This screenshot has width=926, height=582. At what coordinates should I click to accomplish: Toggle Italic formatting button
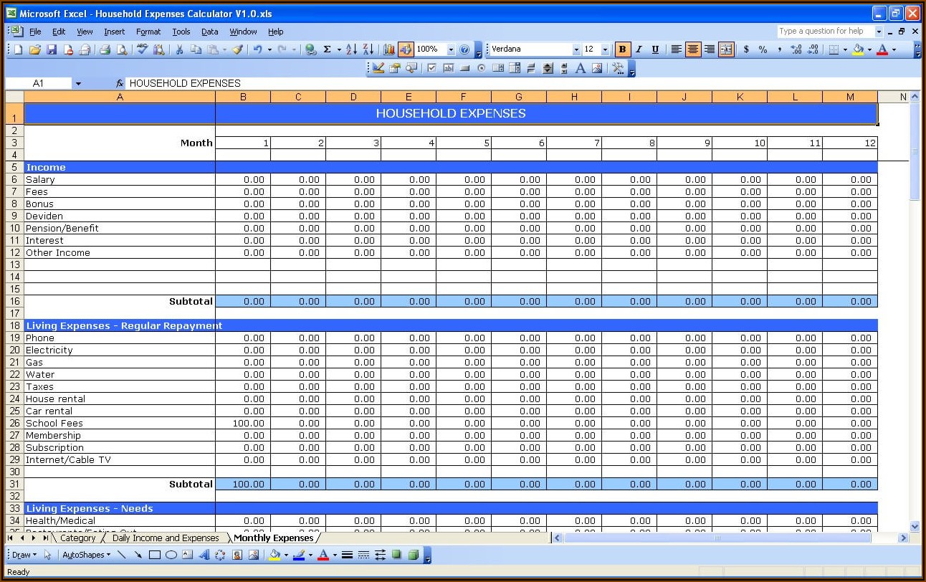pos(639,49)
